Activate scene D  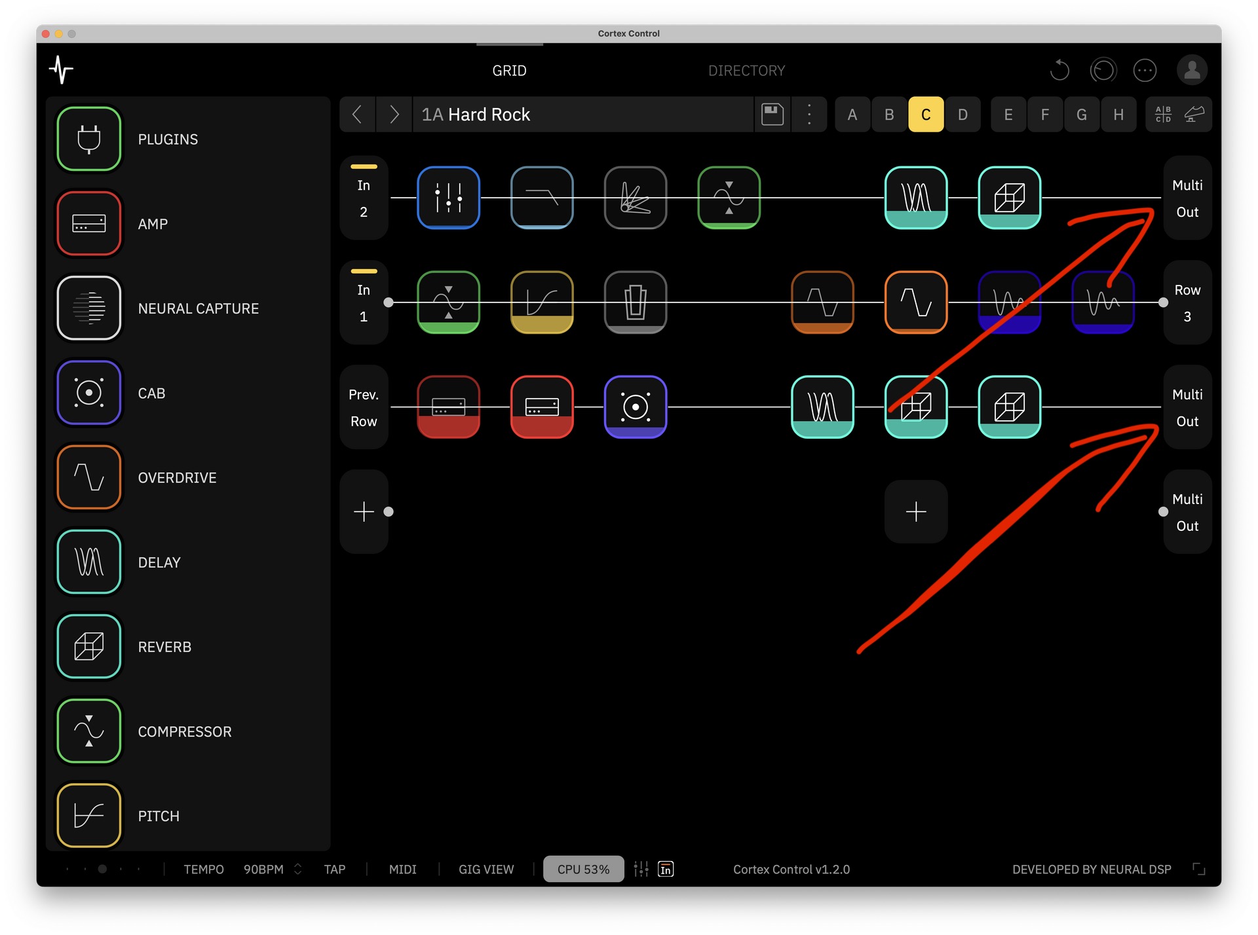pyautogui.click(x=963, y=115)
